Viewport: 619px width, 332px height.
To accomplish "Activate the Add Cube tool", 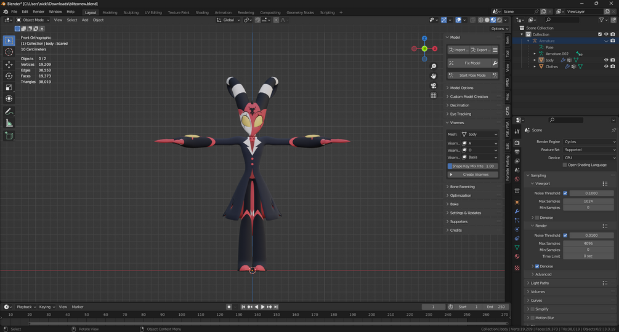I will pos(9,136).
